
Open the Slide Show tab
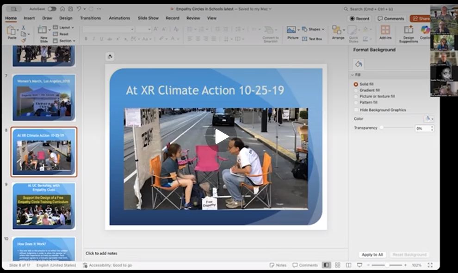click(148, 18)
